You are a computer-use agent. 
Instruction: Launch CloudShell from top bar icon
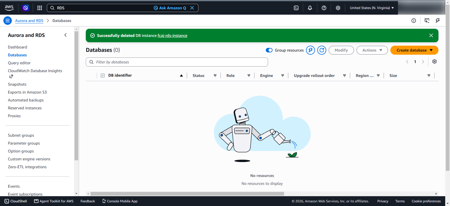click(296, 8)
